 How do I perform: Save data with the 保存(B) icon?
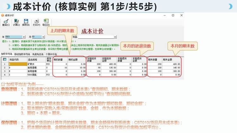point(26,22)
